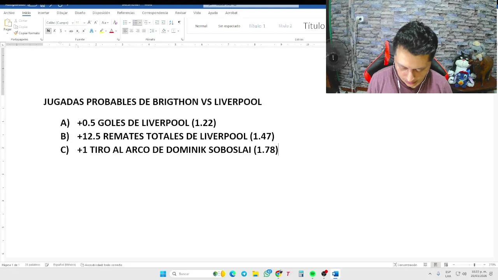The width and height of the screenshot is (498, 280).
Task: Open the Windows Start menu
Action: (x=163, y=274)
